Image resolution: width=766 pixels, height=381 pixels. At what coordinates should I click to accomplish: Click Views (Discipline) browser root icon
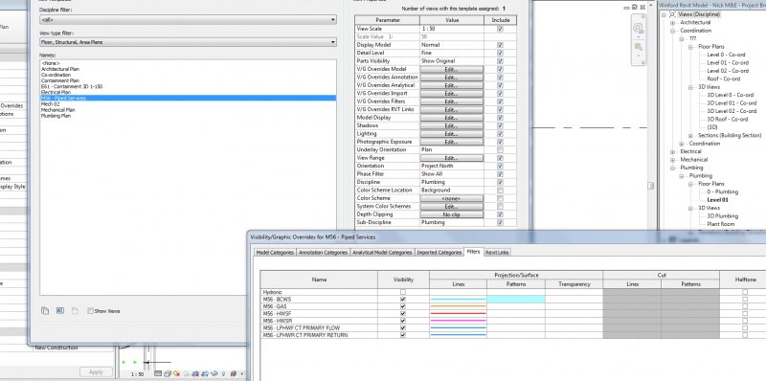(672, 14)
